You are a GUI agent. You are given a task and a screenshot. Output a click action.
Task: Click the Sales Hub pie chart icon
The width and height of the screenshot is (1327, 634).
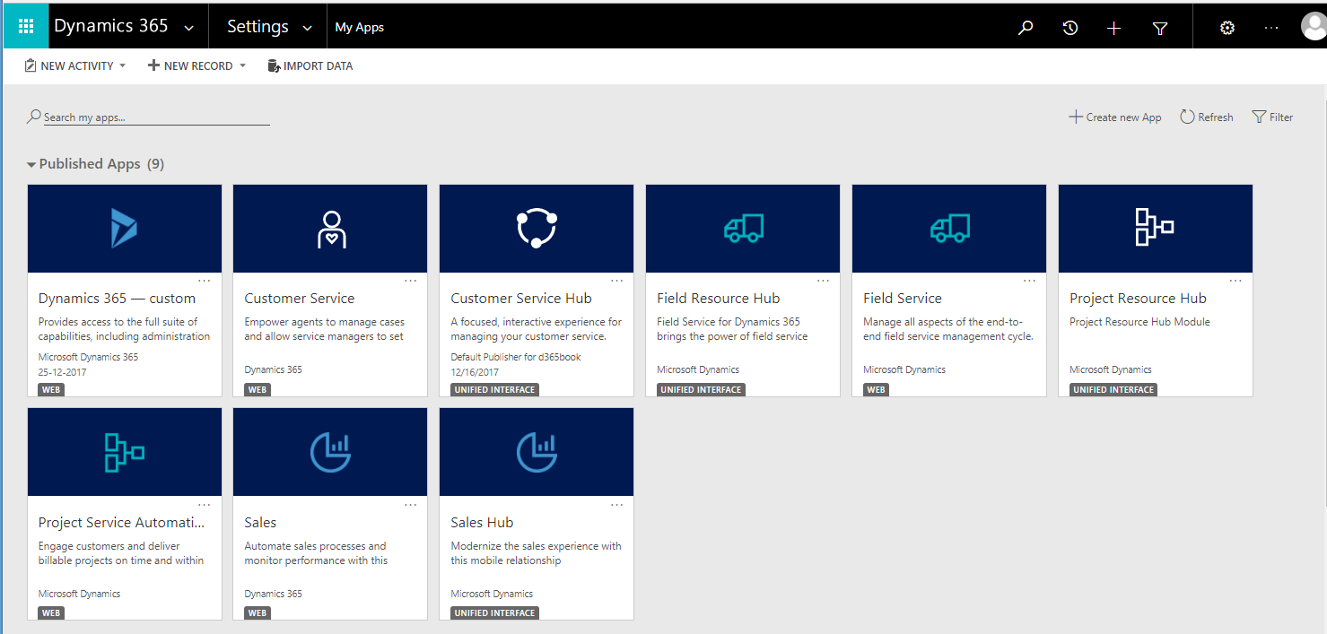click(x=537, y=452)
